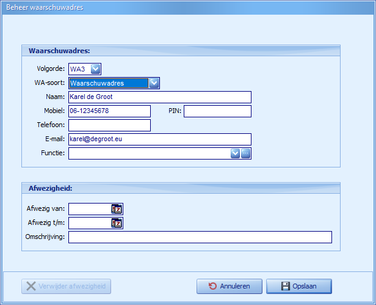Click the Naam field with Karel de Groot
376x305 pixels.
click(160, 97)
